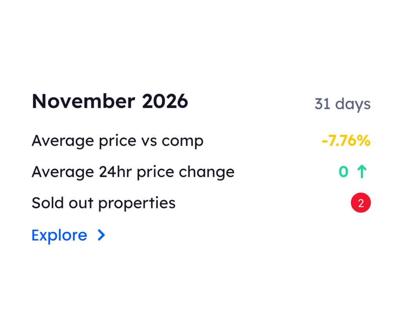Viewport: 401px width, 334px height.
Task: Click the chevron arrow beside Explore
Action: [101, 235]
